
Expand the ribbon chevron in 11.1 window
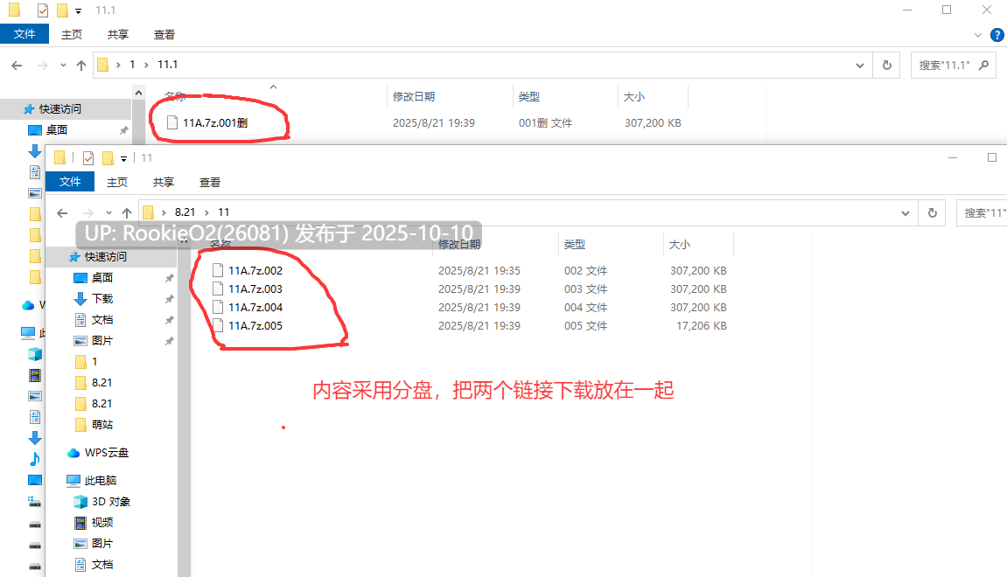tap(978, 35)
